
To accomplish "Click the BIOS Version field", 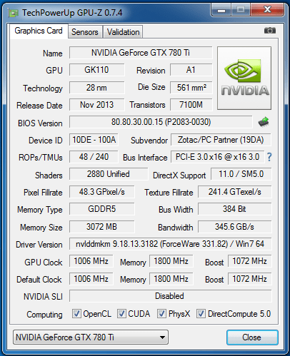I will tap(161, 122).
